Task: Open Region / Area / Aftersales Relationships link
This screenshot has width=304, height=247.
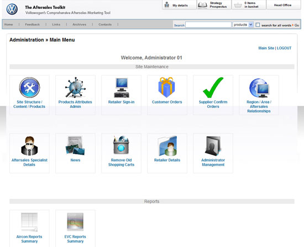Action: (259, 106)
